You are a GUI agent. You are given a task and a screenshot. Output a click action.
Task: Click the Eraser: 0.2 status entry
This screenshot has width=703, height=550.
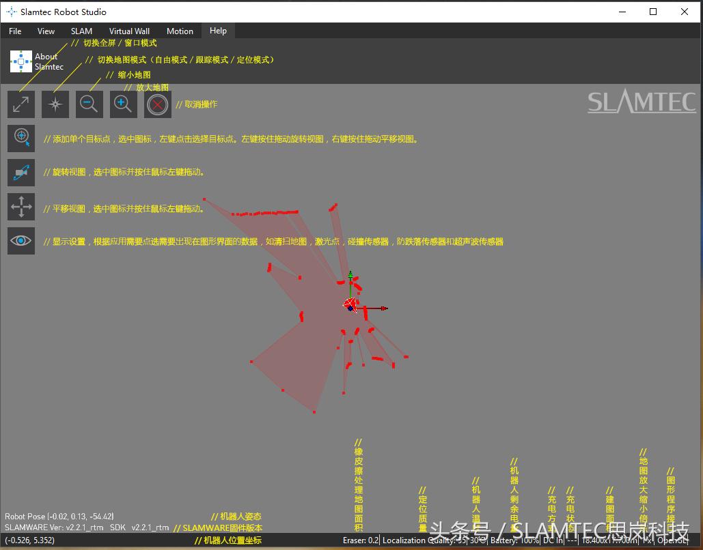click(361, 540)
